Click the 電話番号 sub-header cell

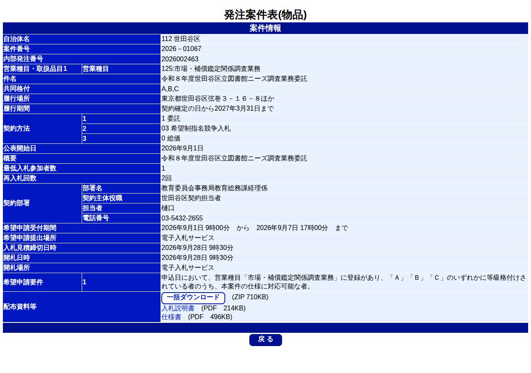pos(121,218)
